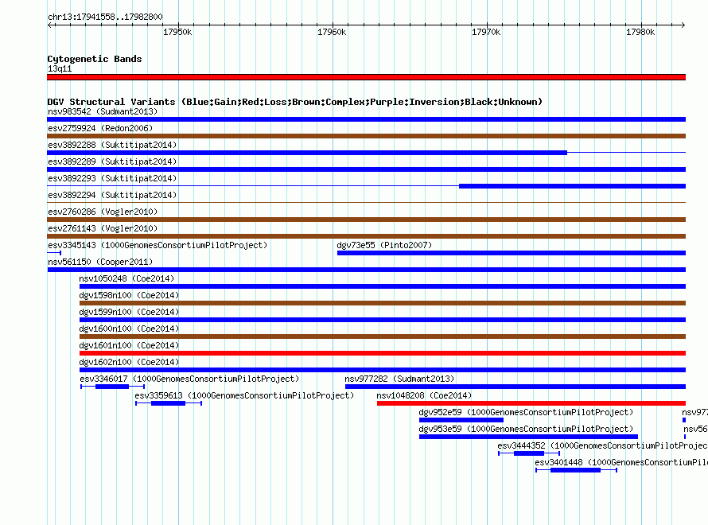Select the Cytogenetic Bands track title

(x=95, y=59)
